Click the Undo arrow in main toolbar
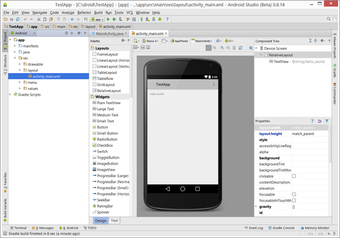340x238 pixels. coord(25,19)
